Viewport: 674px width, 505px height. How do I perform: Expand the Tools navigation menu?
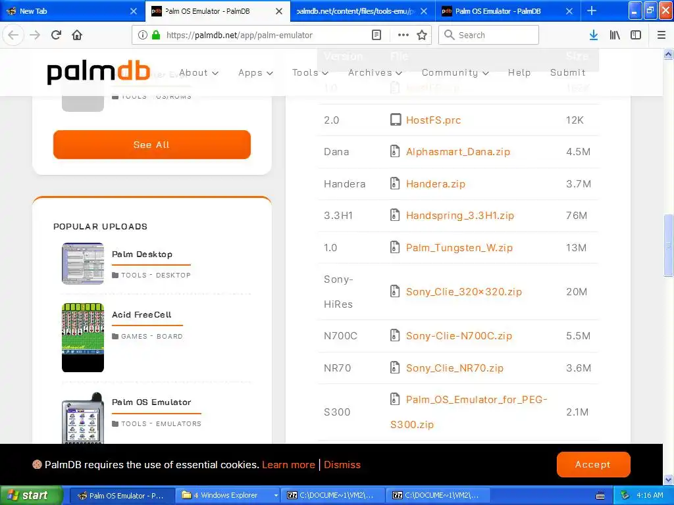click(x=310, y=72)
